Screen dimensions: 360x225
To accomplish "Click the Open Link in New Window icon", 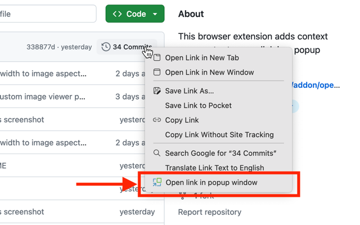I will pyautogui.click(x=157, y=72).
